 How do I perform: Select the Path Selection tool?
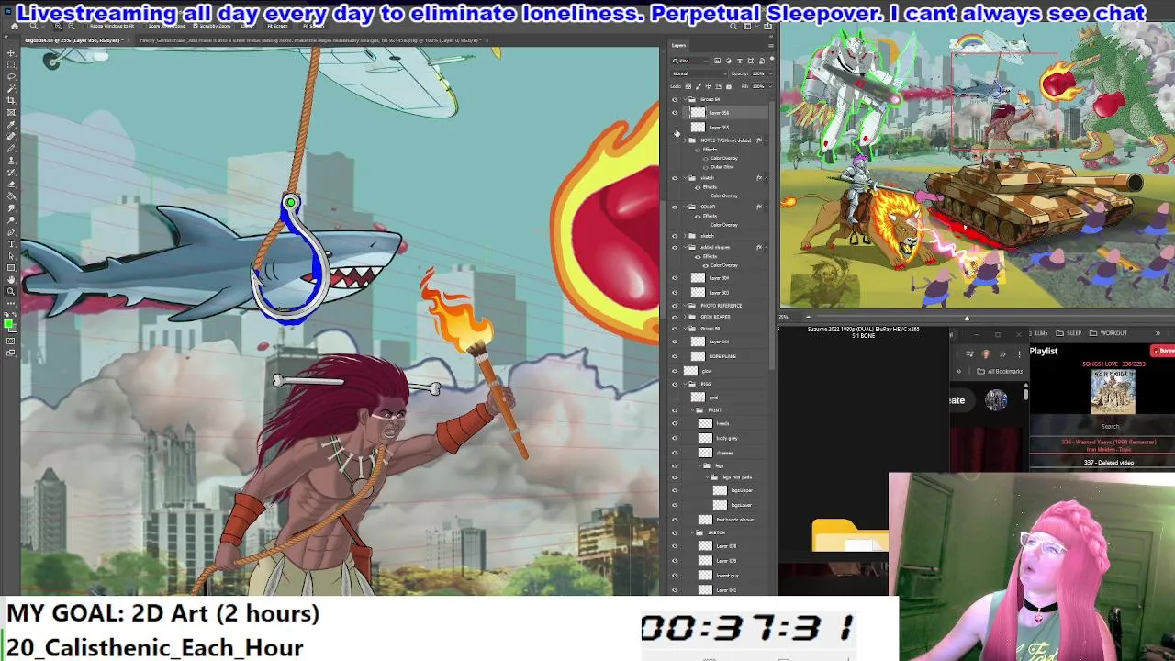(x=11, y=256)
